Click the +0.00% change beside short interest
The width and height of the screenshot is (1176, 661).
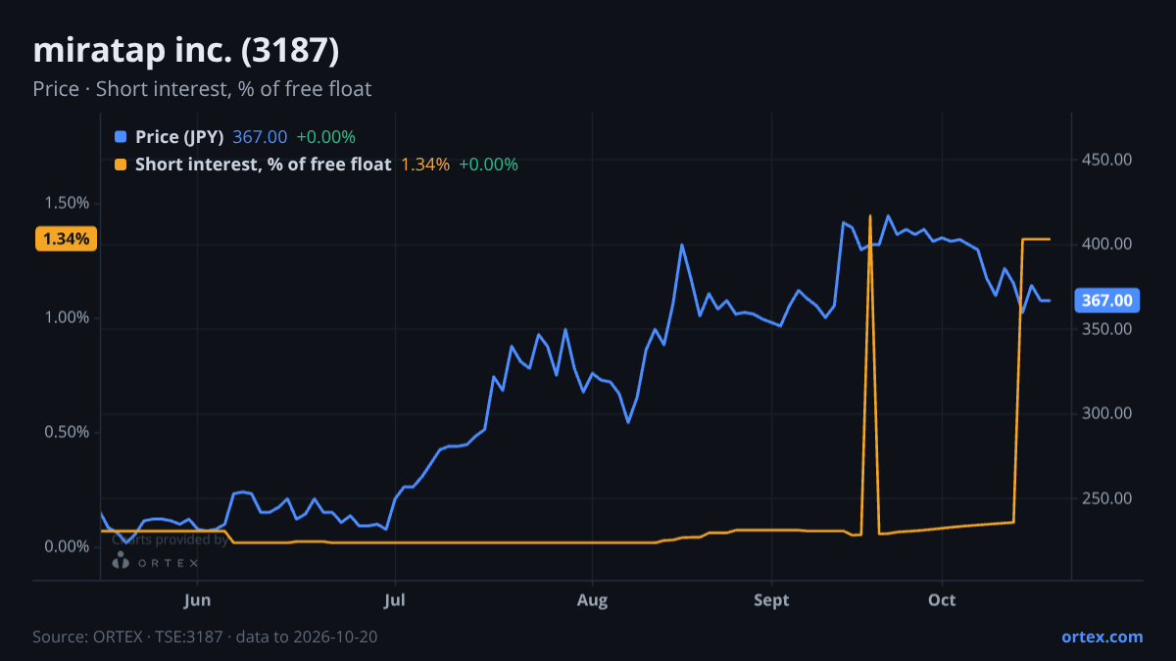[488, 165]
